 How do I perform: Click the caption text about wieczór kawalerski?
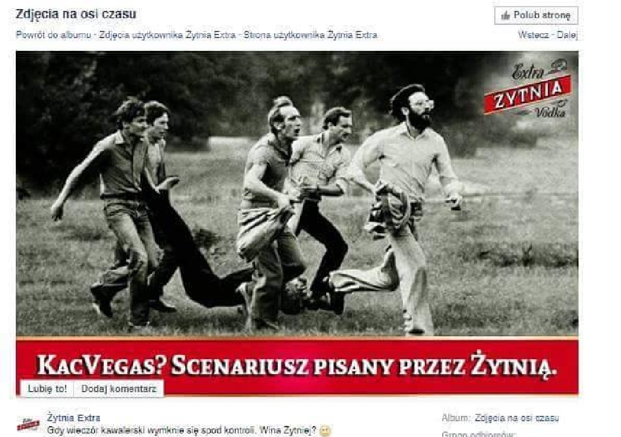coord(182,430)
